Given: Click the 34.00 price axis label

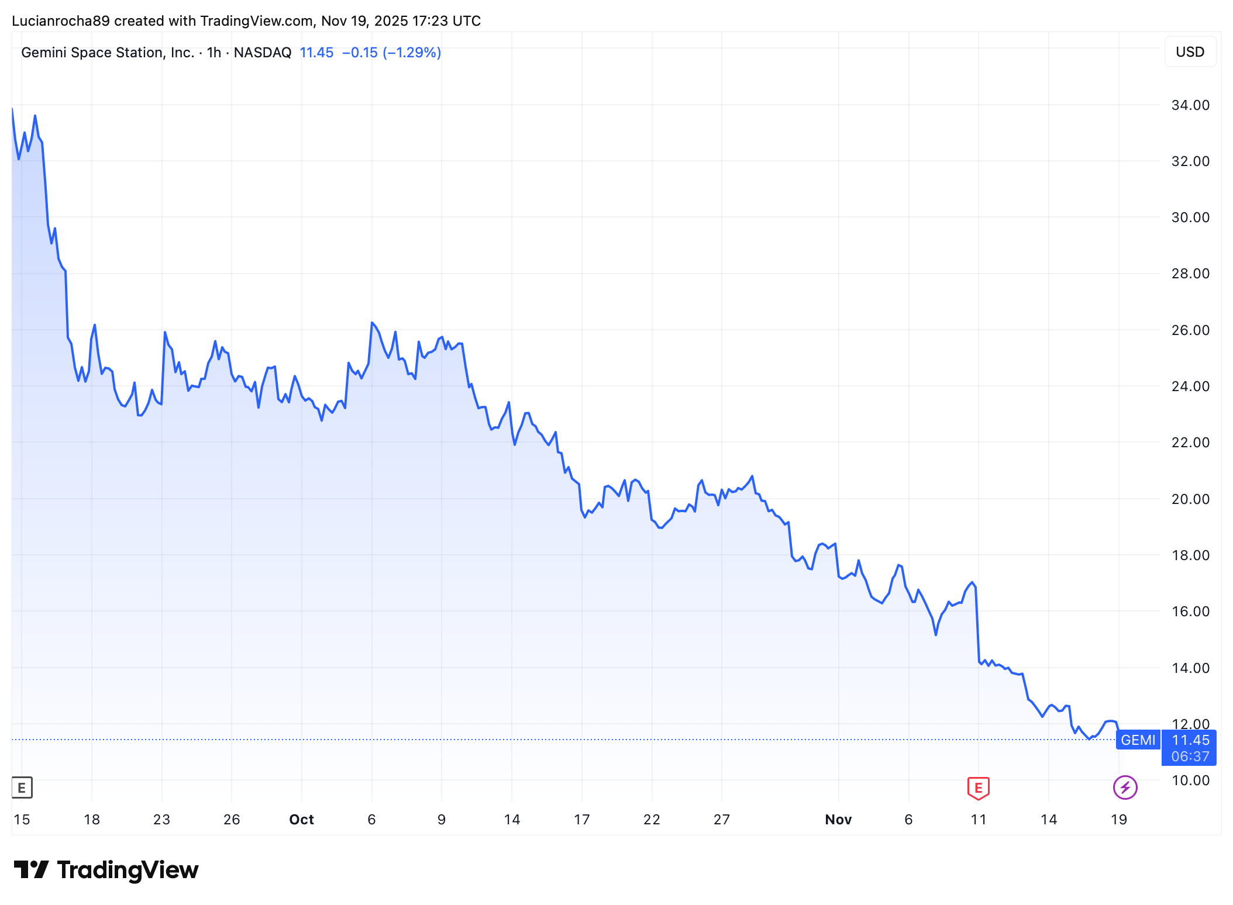Looking at the screenshot, I should (x=1190, y=105).
